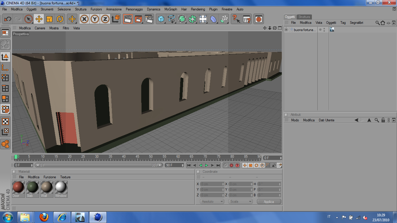The image size is (397, 223).
Task: Open the Array modeling objects icon
Action: (x=192, y=19)
